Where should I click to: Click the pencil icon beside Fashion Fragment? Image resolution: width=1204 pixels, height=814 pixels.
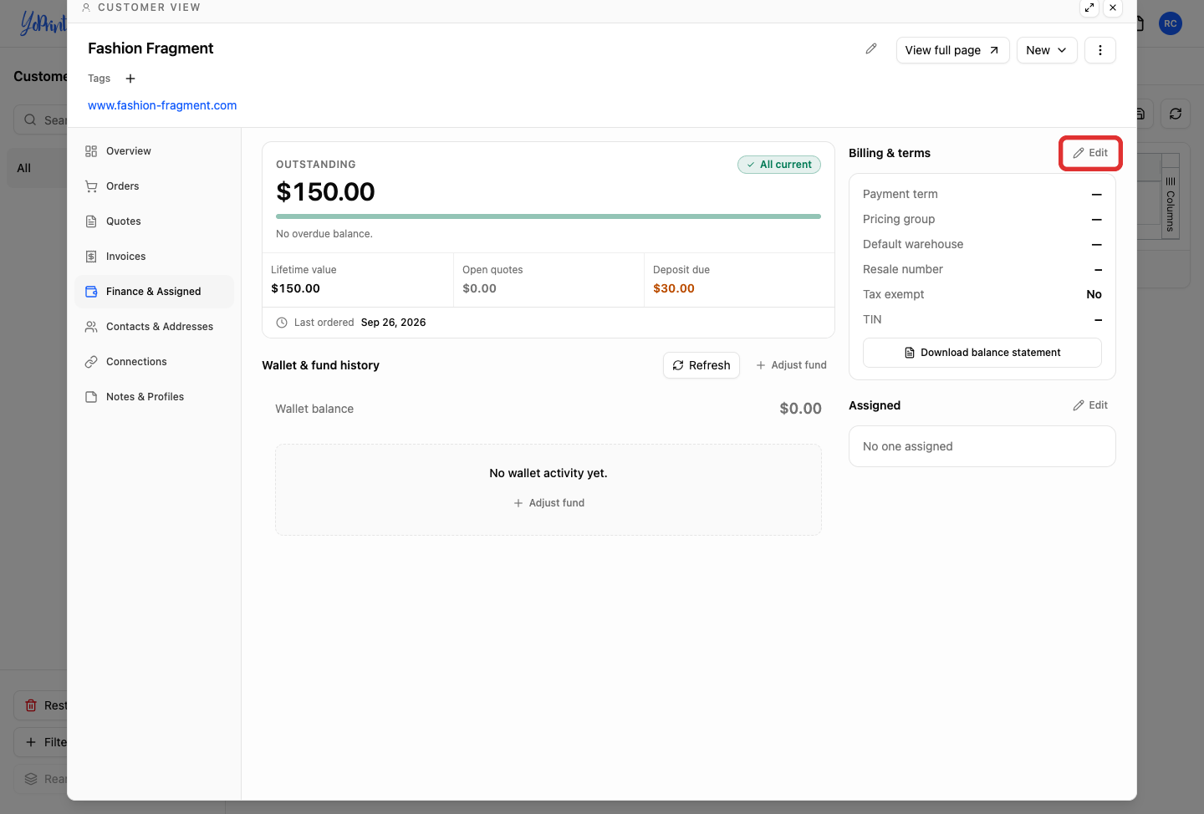[871, 49]
